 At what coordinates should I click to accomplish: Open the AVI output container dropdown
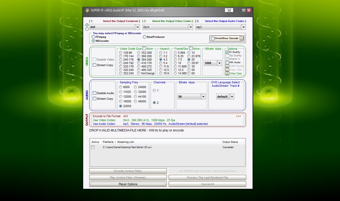tap(137, 27)
